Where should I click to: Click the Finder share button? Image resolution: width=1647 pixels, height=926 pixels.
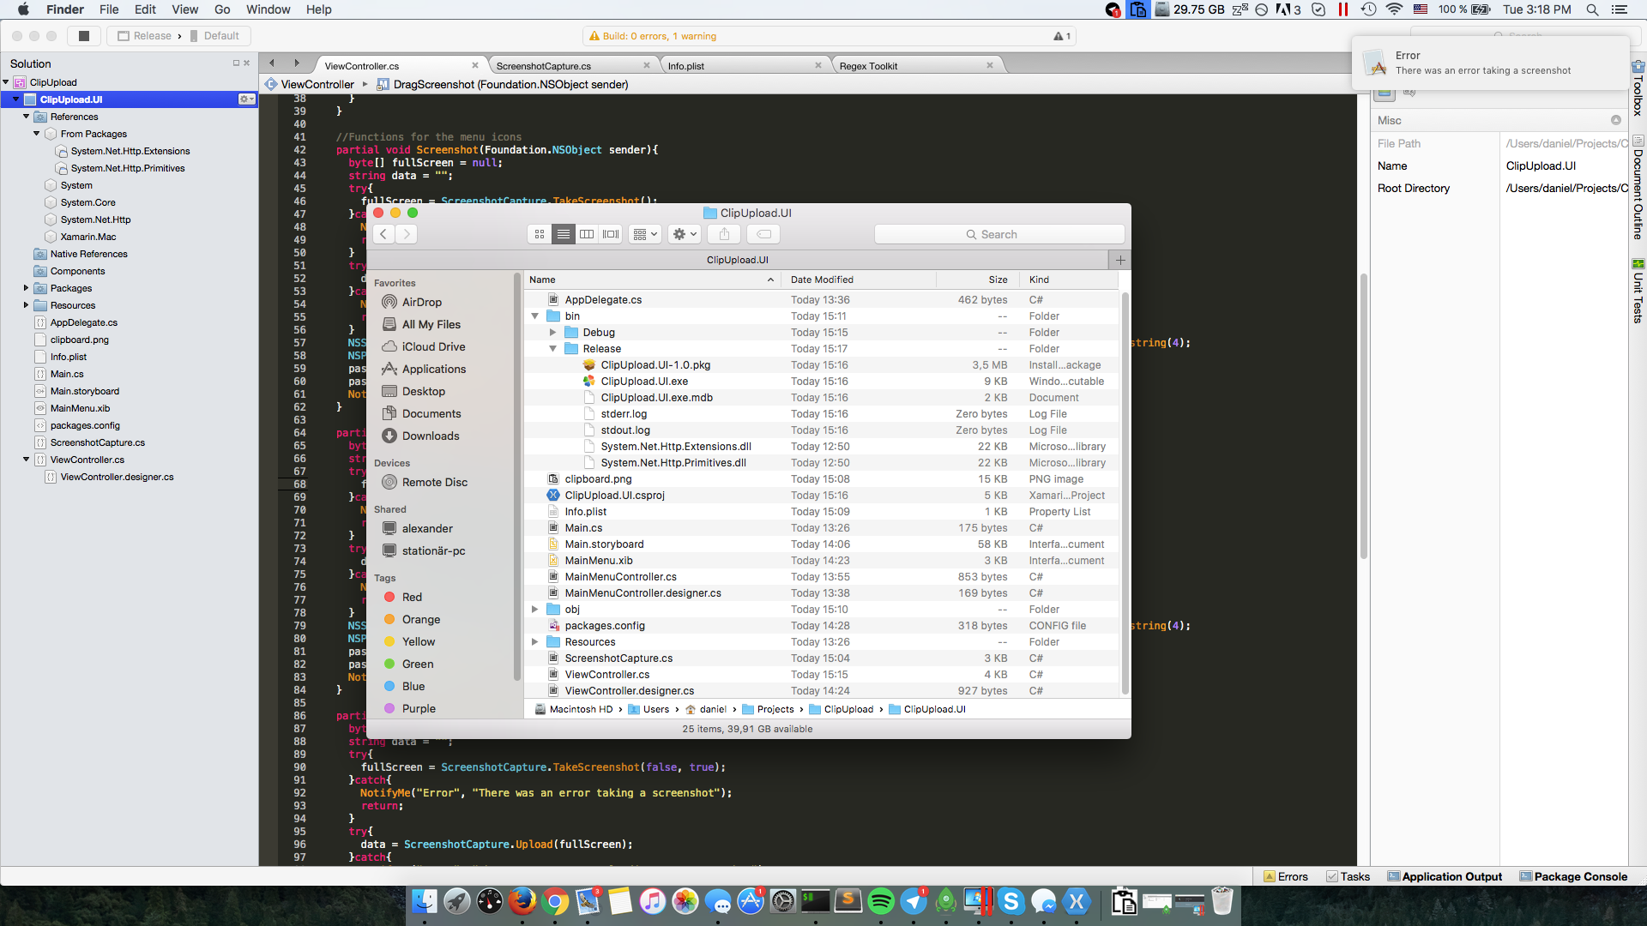click(x=725, y=234)
